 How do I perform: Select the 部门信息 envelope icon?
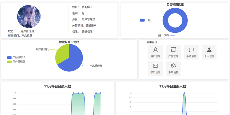[156, 66]
